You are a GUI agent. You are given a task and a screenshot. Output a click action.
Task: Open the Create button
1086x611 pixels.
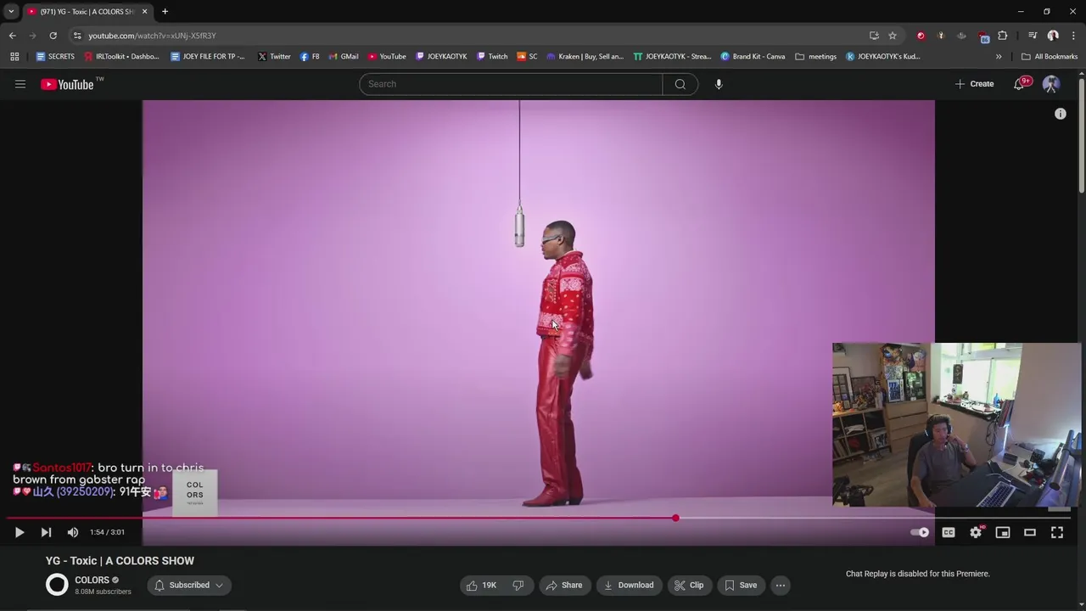[974, 84]
